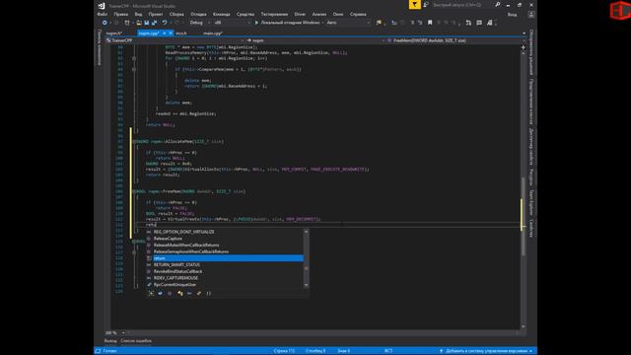631x355 pixels.
Task: Click the quick launch magnifier icon
Action: (x=498, y=5)
